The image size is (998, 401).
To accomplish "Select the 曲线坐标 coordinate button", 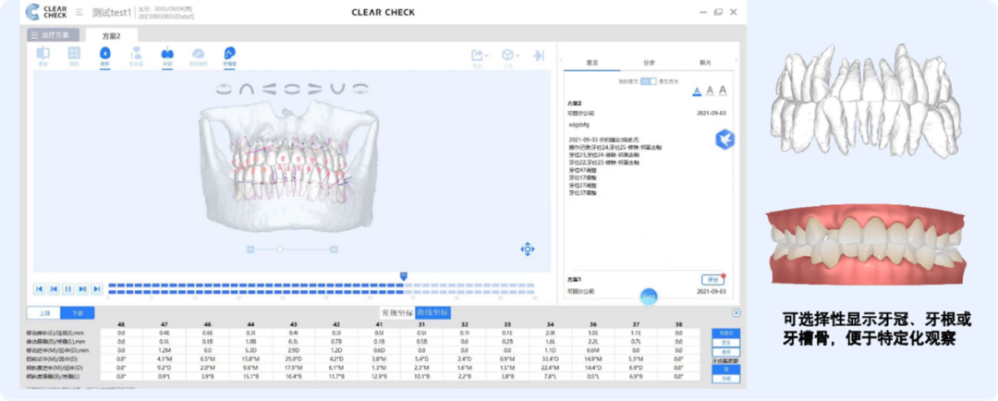I will pos(432,313).
